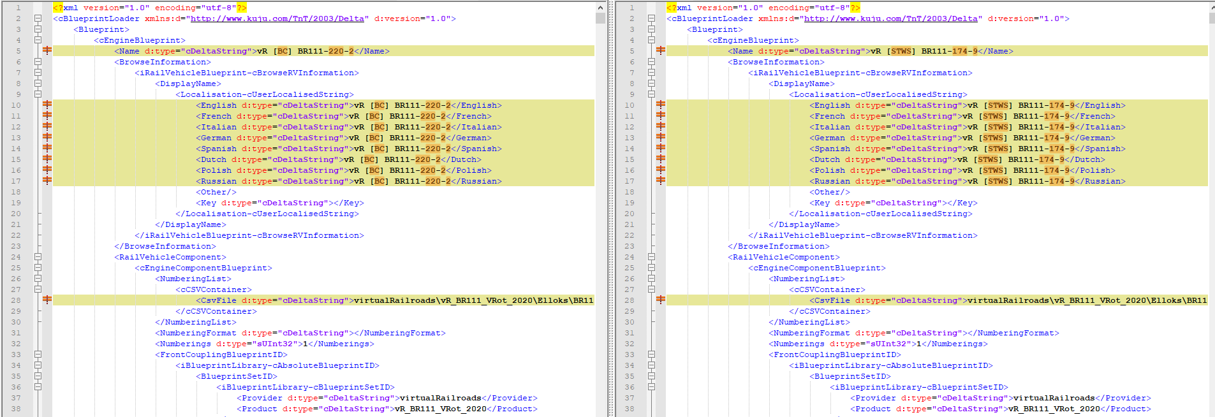Click the CsvFile line in left pane

tap(324, 300)
